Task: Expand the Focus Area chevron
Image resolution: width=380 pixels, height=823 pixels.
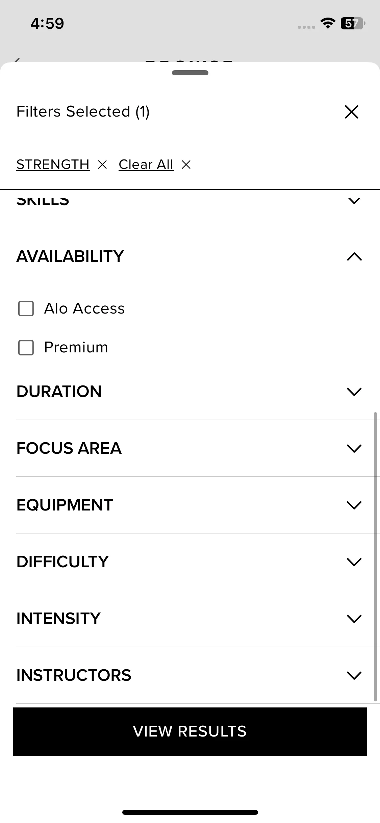Action: tap(354, 448)
